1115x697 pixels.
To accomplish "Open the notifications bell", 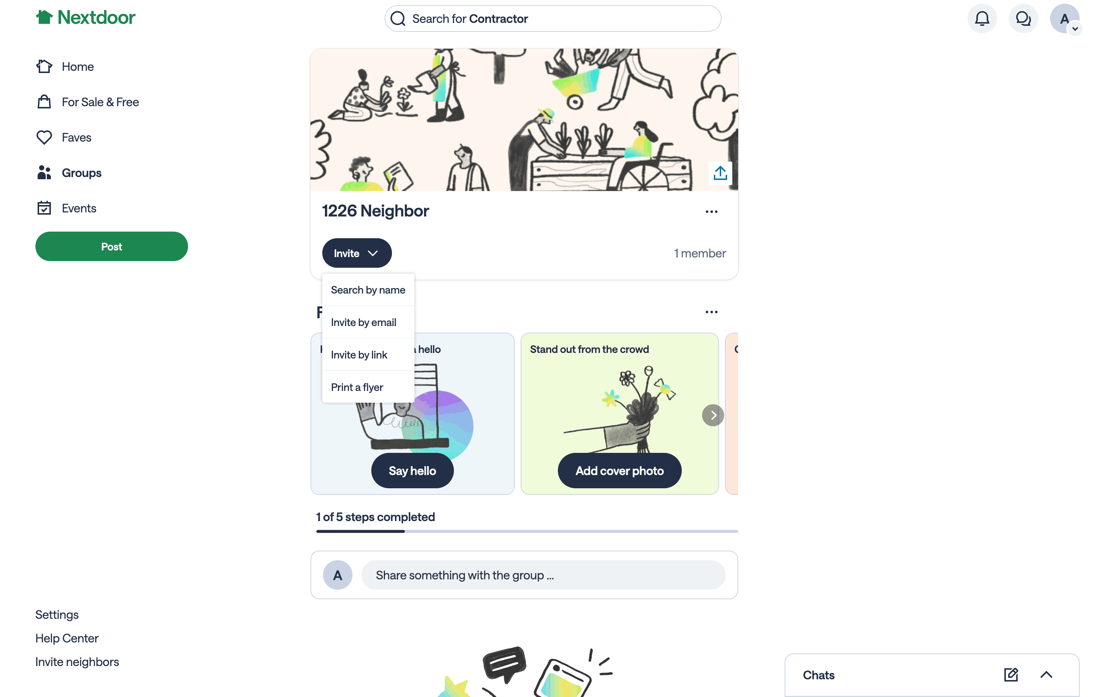I will (982, 18).
